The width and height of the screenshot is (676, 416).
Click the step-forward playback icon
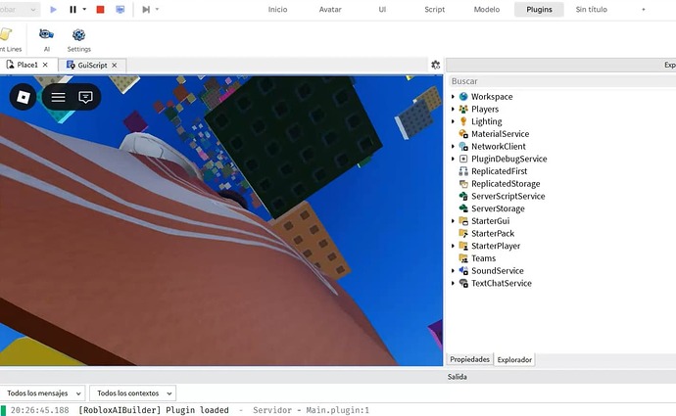pos(146,10)
